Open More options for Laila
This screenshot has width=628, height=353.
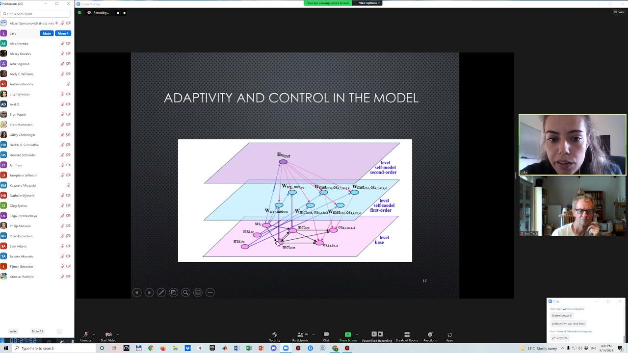(x=63, y=33)
